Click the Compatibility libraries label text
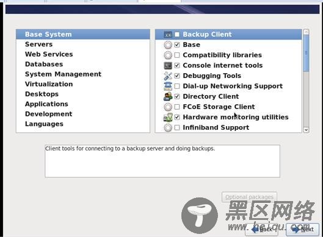The height and width of the screenshot is (237, 323). (222, 55)
